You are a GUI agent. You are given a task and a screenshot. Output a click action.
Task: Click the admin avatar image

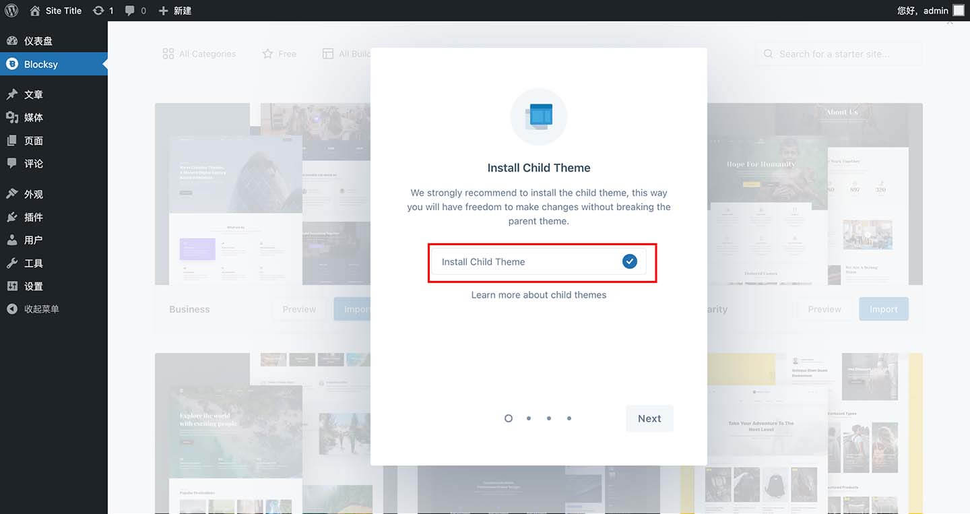click(x=959, y=11)
